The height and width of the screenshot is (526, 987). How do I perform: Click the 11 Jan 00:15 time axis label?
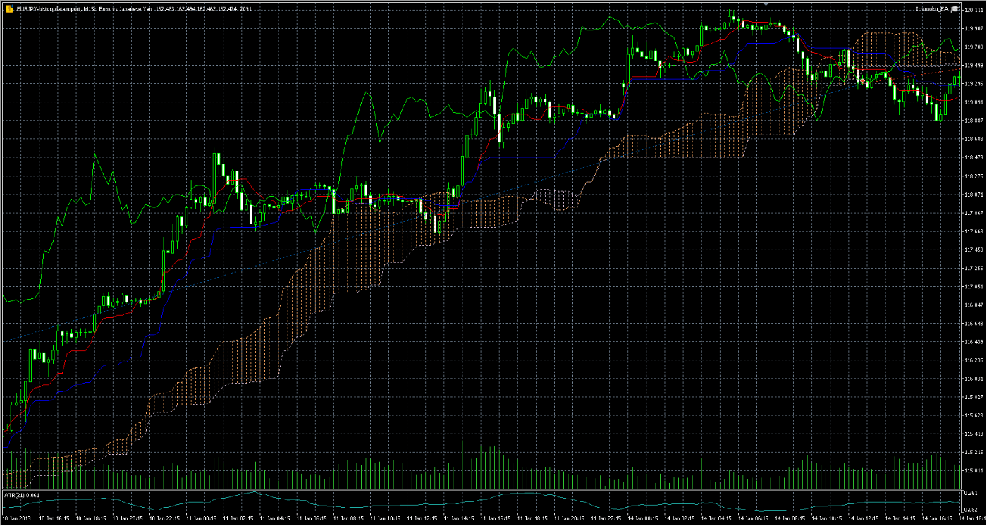[200, 519]
